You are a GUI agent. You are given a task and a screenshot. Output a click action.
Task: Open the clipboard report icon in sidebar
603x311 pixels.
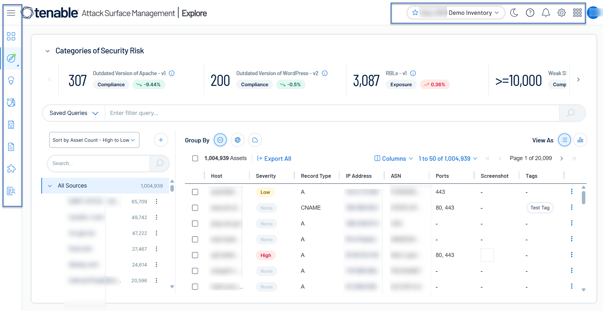[x=11, y=125]
